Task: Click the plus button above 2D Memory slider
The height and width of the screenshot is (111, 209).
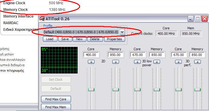Action: (x=116, y=62)
